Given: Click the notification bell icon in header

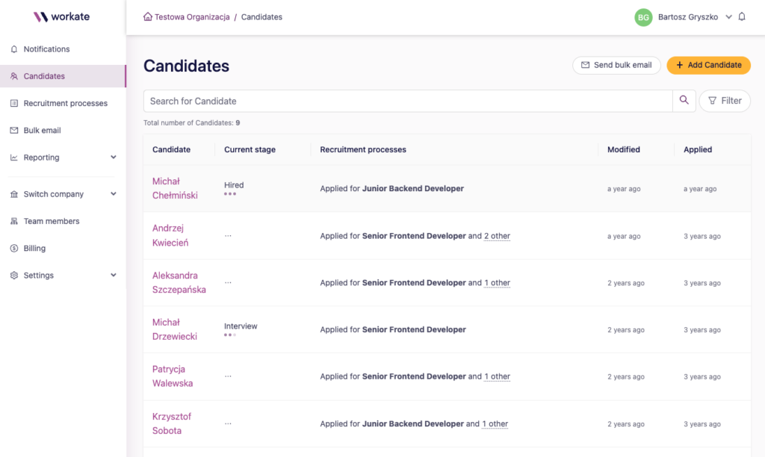Looking at the screenshot, I should pyautogui.click(x=742, y=17).
